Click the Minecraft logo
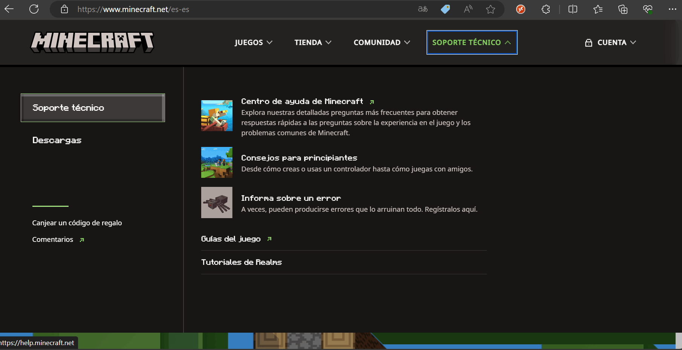This screenshot has height=350, width=682. pos(92,42)
